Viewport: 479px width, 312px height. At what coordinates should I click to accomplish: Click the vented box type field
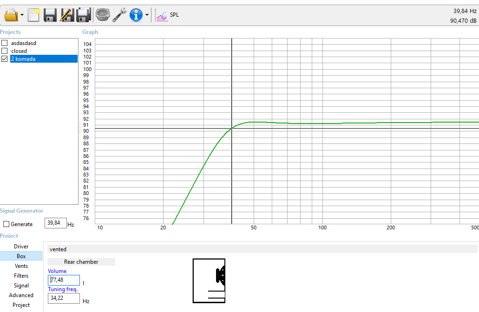point(262,249)
